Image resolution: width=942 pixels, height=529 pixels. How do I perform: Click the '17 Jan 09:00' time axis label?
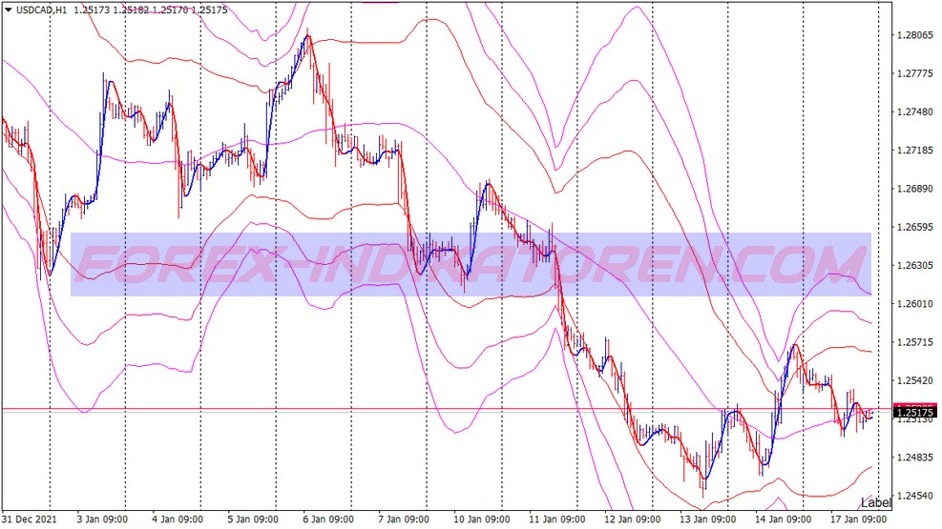click(x=858, y=519)
